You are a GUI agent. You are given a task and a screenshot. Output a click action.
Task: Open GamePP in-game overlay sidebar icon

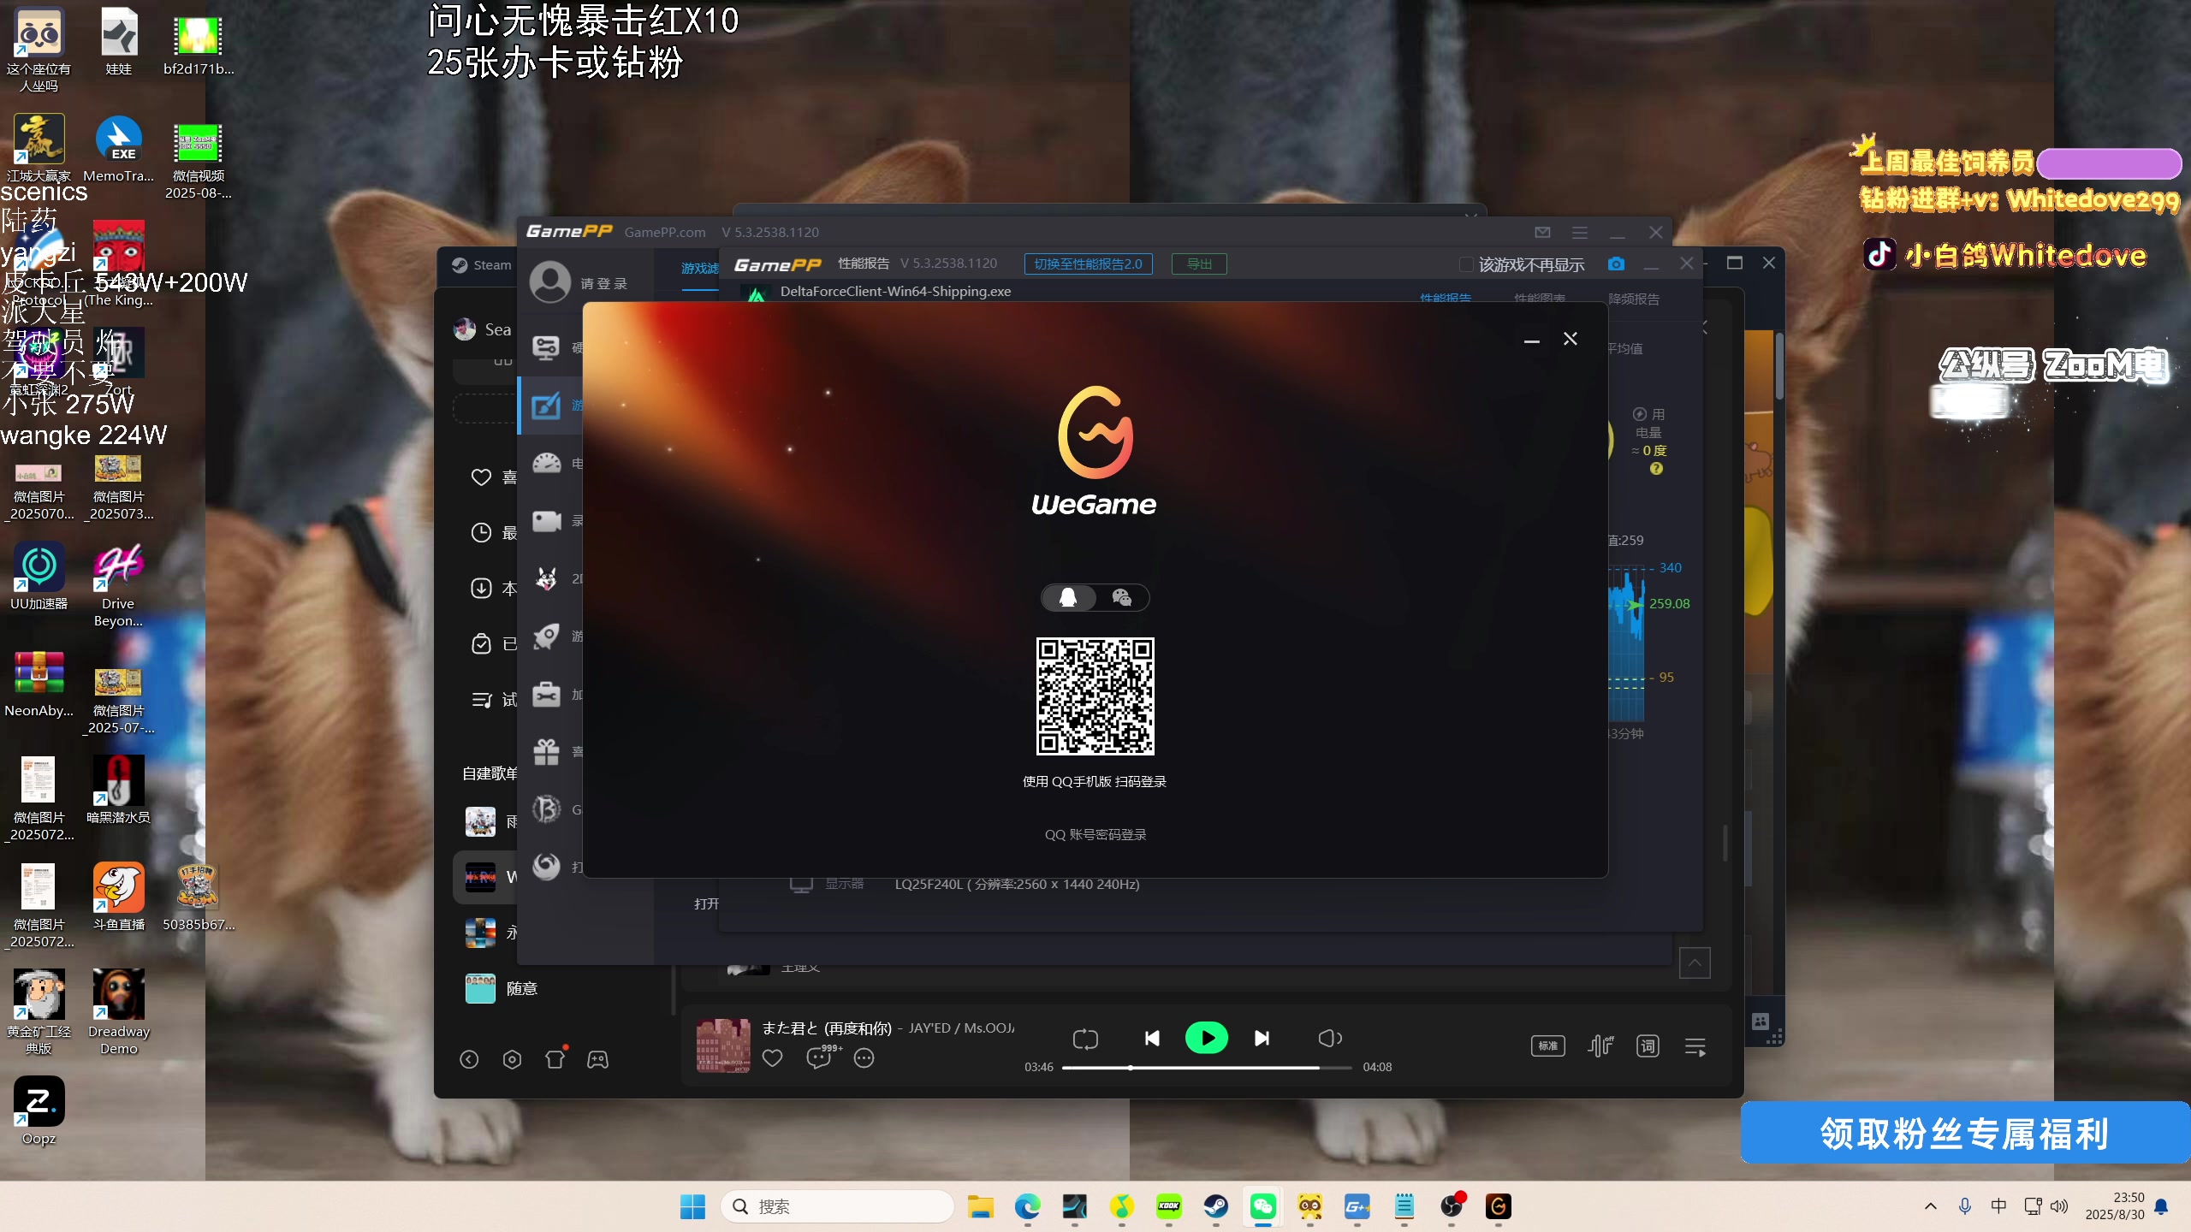[x=546, y=405]
